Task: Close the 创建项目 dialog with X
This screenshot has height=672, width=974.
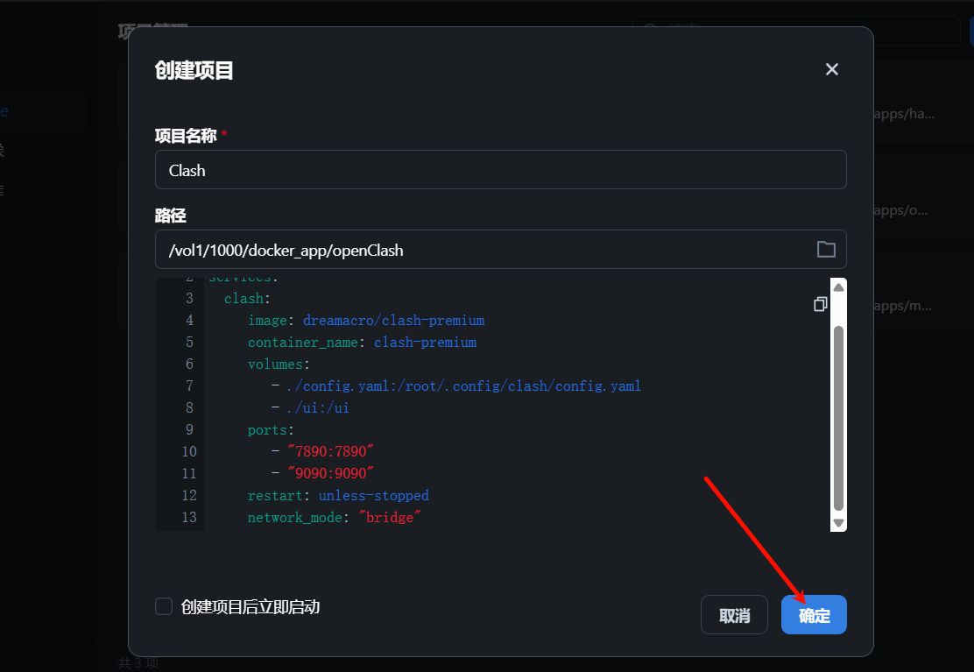Action: pos(831,69)
